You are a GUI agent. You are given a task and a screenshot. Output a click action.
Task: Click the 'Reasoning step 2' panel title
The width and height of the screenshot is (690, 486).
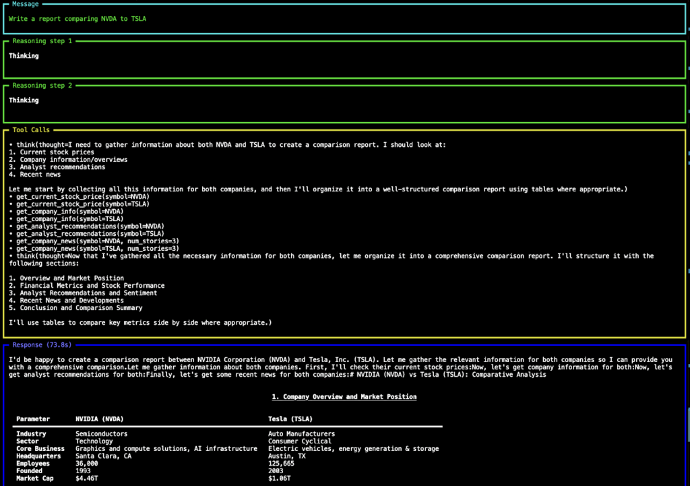pyautogui.click(x=42, y=86)
